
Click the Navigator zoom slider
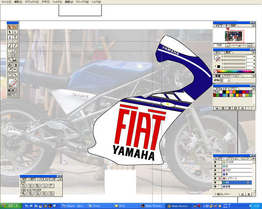coord(238,45)
